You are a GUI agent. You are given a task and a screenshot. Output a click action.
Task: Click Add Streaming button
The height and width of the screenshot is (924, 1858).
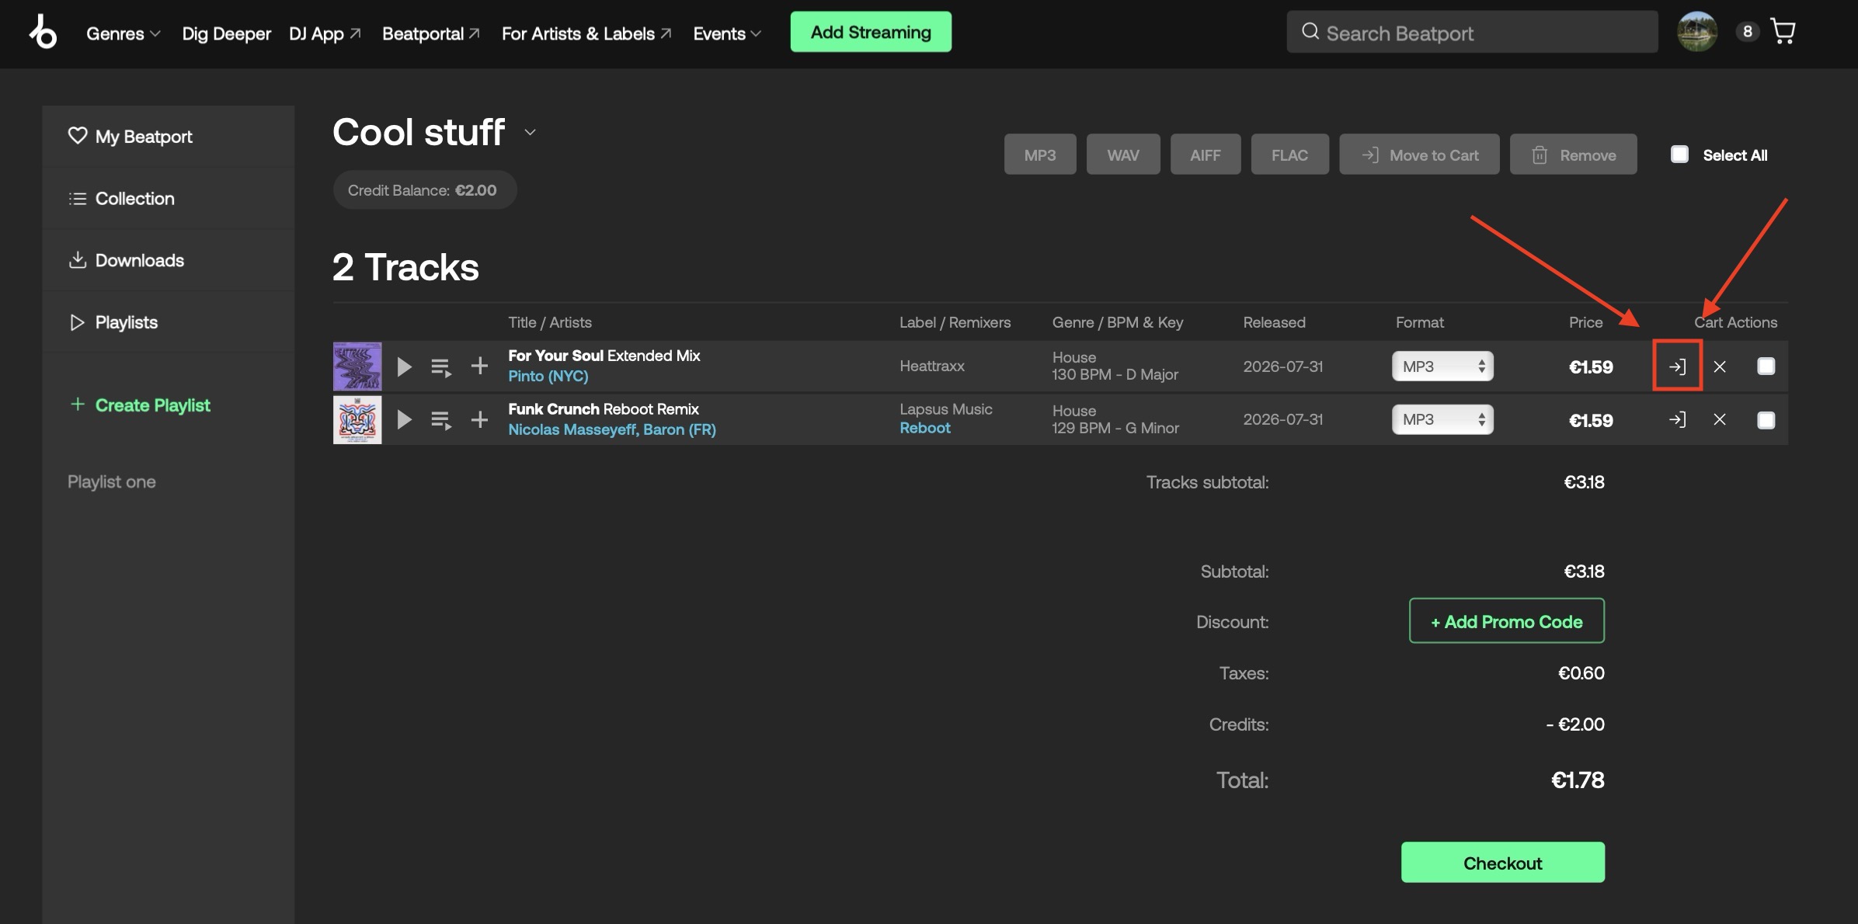871,32
